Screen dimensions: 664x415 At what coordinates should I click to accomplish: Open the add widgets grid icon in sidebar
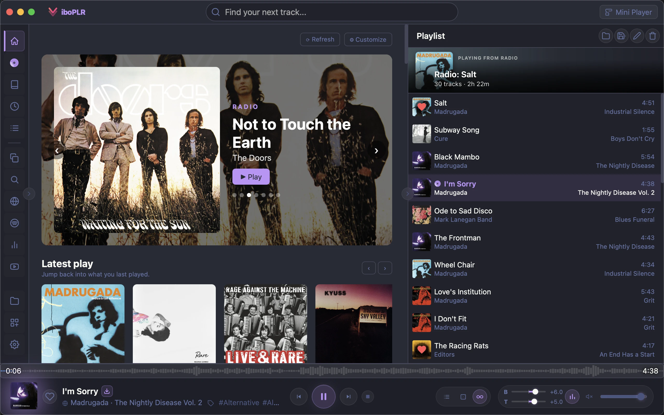click(15, 322)
